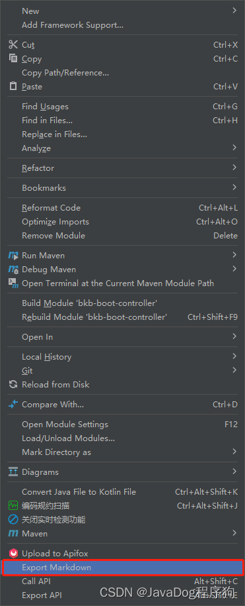Click the Cut scissors icon
Viewport: 245px width, 606px height.
click(13, 45)
